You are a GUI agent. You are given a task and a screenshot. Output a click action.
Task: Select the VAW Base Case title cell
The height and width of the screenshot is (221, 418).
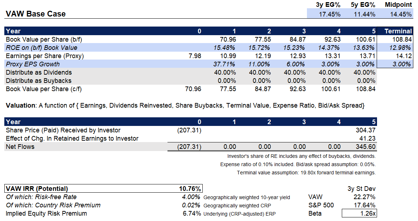[x=36, y=14]
